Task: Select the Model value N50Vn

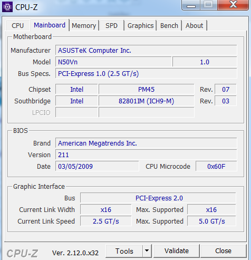Action: coord(113,62)
